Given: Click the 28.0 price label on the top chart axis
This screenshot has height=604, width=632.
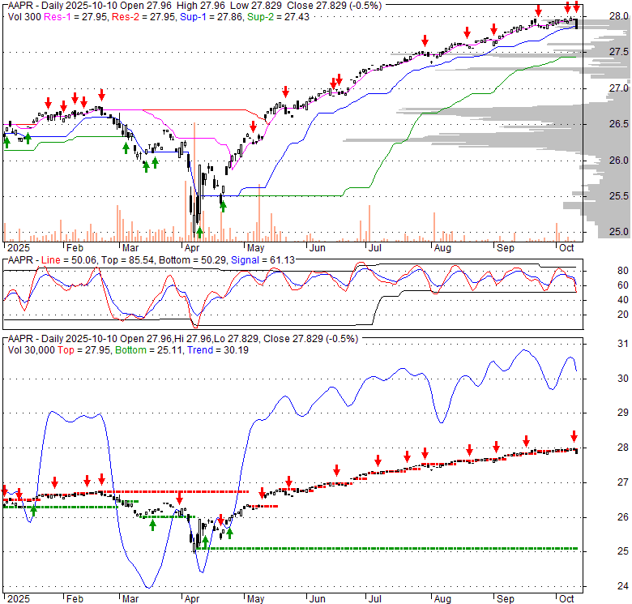Looking at the screenshot, I should coord(618,16).
